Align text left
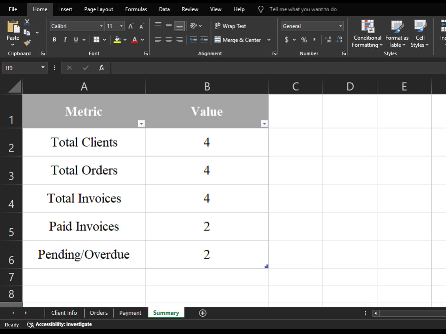The height and width of the screenshot is (334, 446). coord(158,40)
